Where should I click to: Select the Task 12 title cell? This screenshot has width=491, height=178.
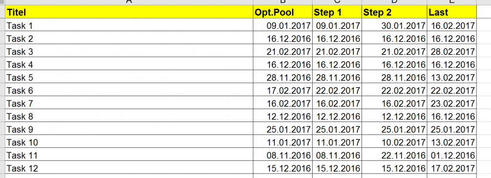(129, 168)
